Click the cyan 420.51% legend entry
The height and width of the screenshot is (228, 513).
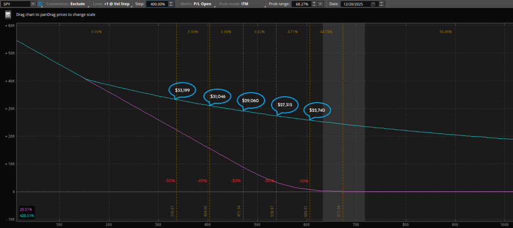click(27, 215)
